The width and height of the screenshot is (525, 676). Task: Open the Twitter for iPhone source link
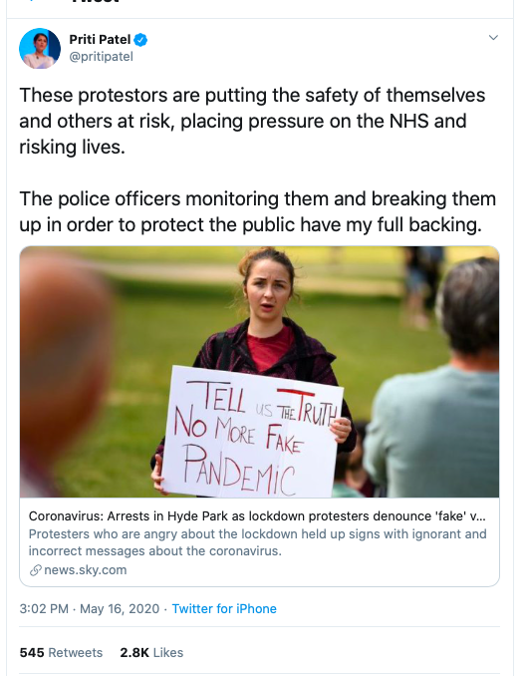[224, 609]
